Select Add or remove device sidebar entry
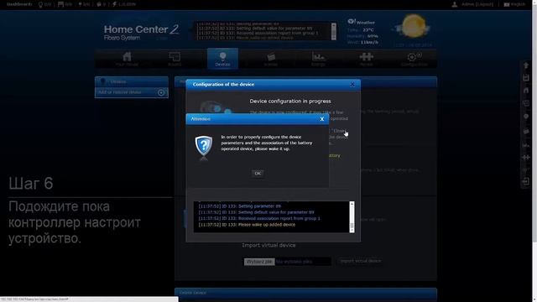Screen dimensions: 537x302 pyautogui.click(x=132, y=92)
